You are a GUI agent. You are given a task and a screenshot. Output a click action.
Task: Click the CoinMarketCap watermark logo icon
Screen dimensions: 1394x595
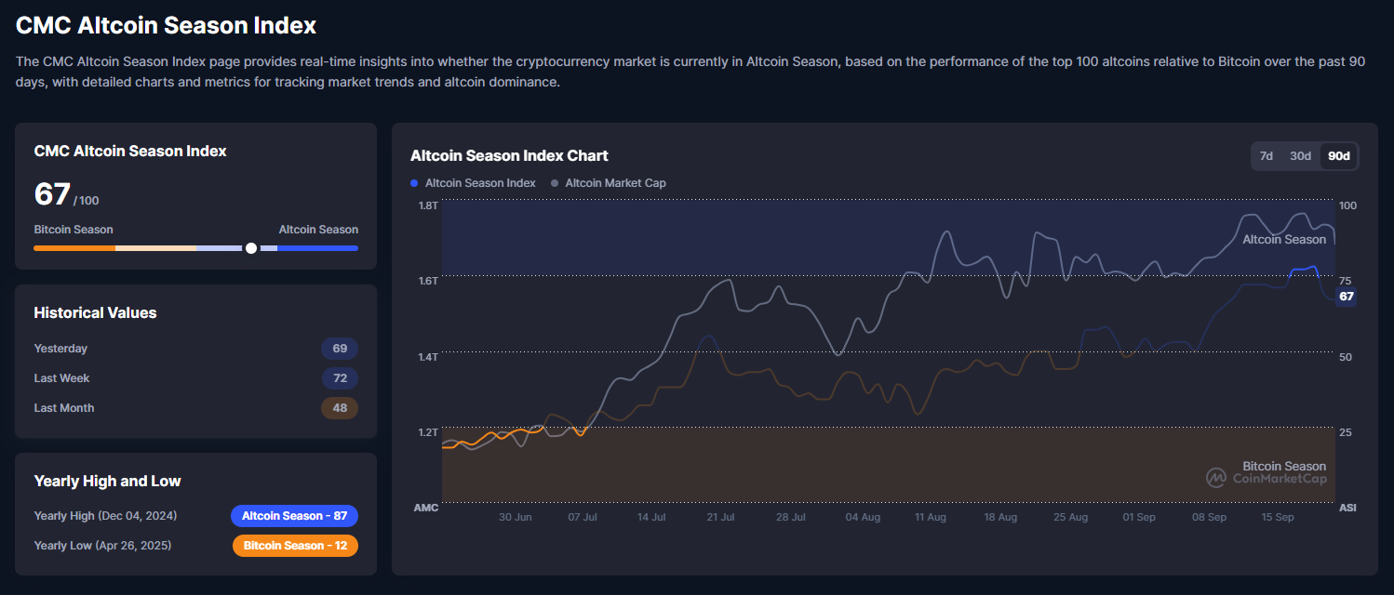tap(1216, 478)
